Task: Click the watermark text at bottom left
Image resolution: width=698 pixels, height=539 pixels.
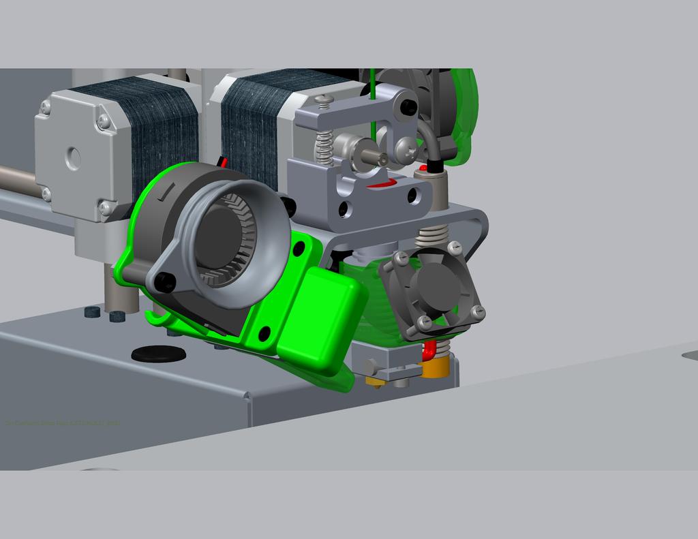Action: (x=61, y=422)
